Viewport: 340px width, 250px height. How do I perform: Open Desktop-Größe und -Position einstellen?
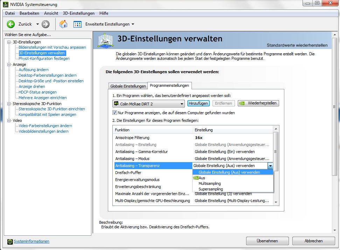[x=51, y=81]
